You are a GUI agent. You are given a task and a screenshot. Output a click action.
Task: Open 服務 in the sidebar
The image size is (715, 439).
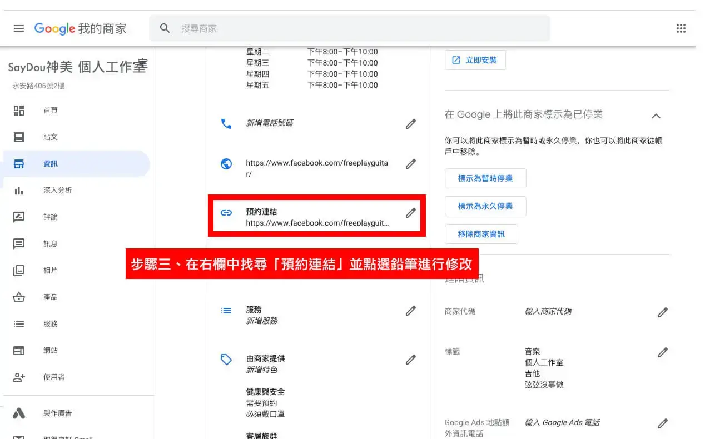coord(77,323)
